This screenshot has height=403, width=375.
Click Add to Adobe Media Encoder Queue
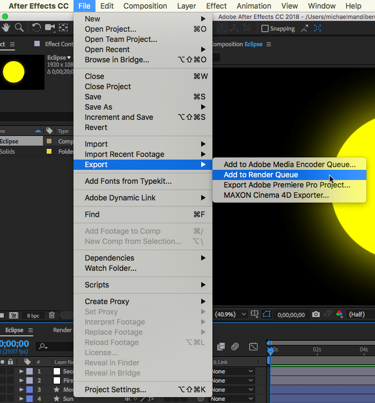(289, 164)
